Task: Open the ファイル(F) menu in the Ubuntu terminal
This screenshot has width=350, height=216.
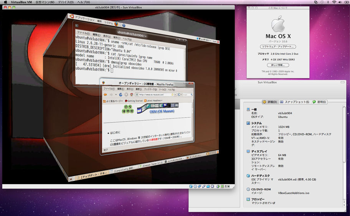Action: tap(84, 33)
